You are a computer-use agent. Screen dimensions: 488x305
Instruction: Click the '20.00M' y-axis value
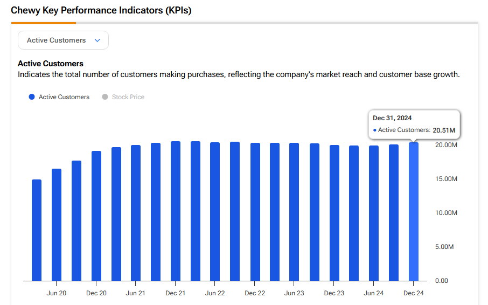[x=446, y=145]
